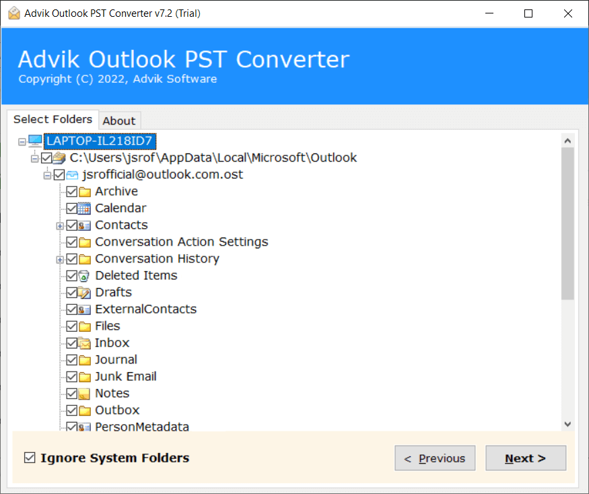Go back with Previous button
This screenshot has width=589, height=494.
[x=435, y=458]
